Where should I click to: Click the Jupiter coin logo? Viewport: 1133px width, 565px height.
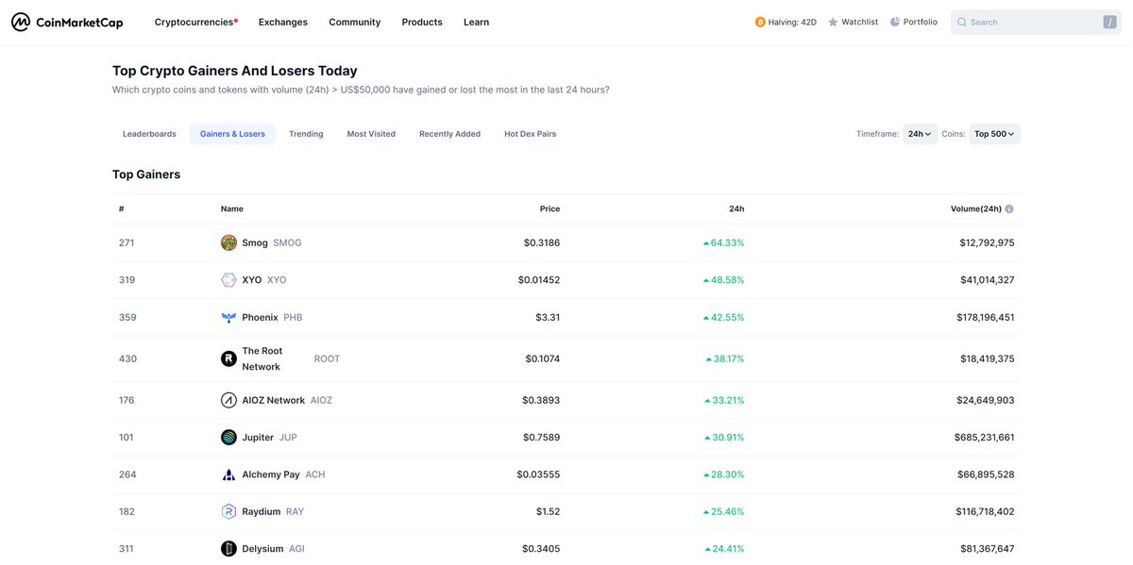click(228, 438)
